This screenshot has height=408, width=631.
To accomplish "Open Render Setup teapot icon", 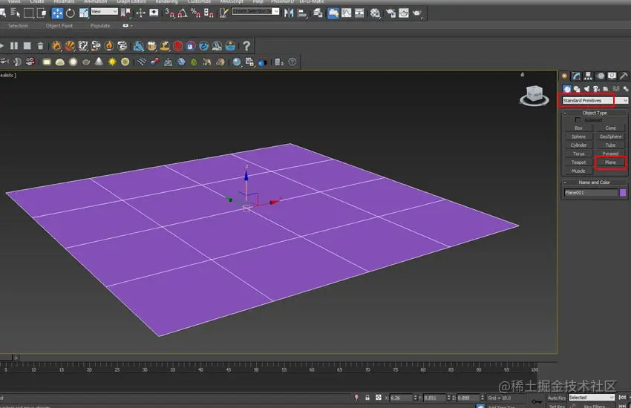I will 390,13.
